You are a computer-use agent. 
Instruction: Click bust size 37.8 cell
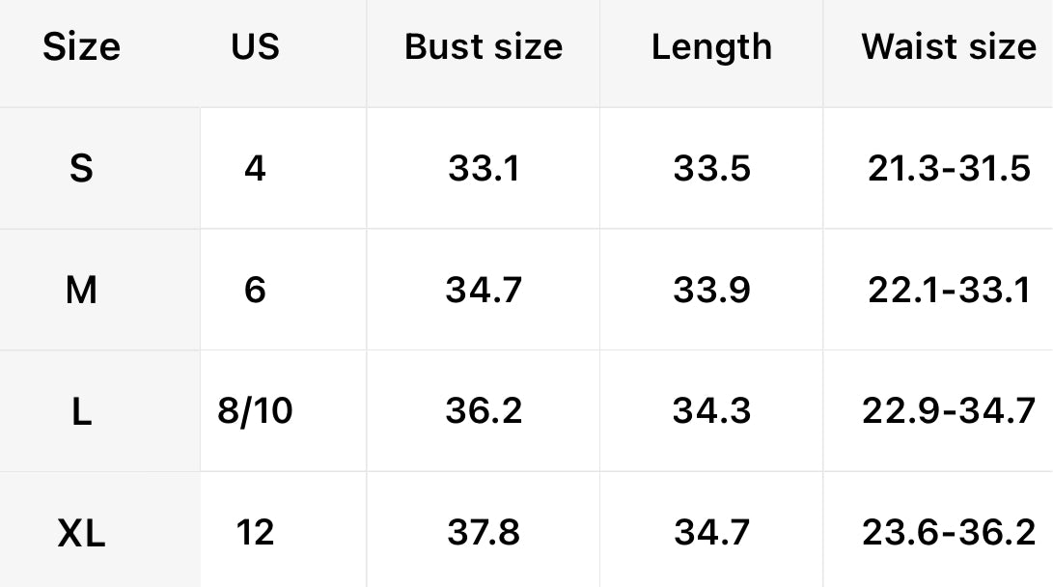483,532
